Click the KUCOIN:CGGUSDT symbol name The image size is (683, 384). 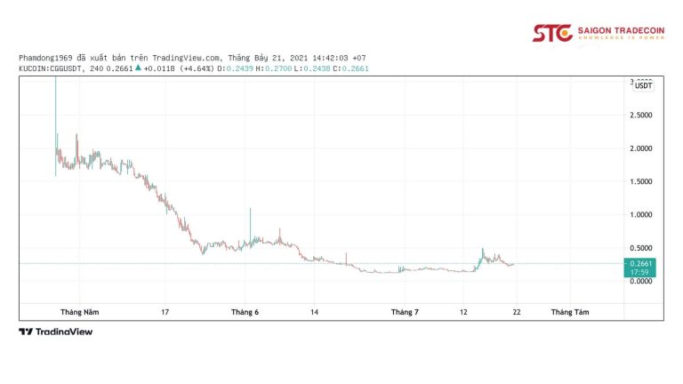47,68
